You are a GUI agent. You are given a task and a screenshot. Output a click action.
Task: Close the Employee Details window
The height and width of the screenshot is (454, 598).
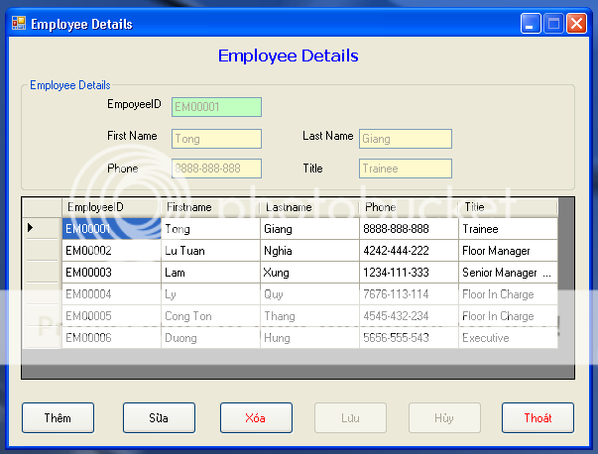pos(576,24)
